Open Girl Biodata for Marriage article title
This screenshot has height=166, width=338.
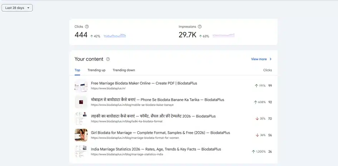[160, 133]
